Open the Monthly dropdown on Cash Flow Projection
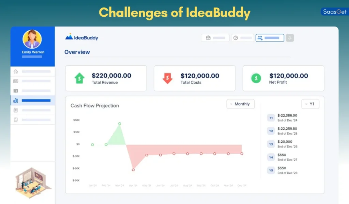Viewport: 349px width, 204px height. tap(241, 104)
